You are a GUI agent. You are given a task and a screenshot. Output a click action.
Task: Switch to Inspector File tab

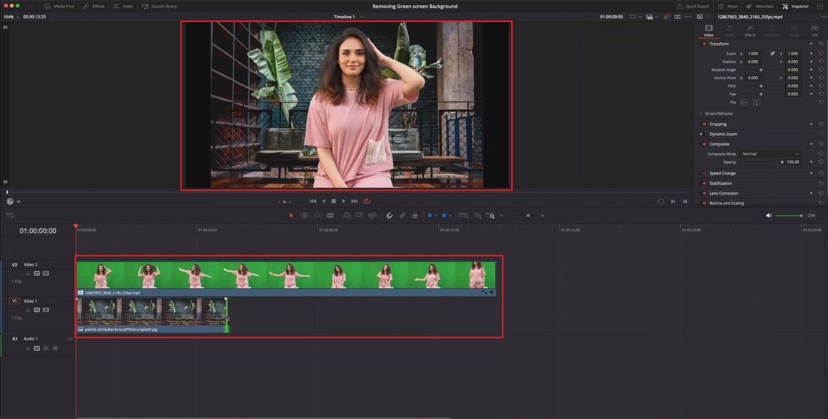click(815, 31)
